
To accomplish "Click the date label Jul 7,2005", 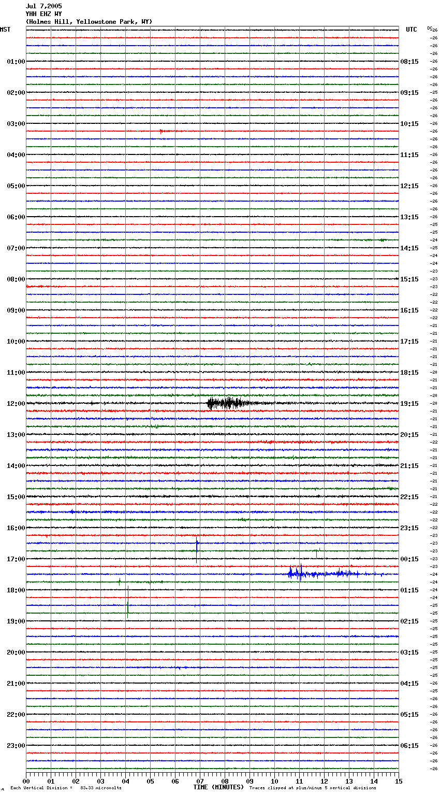I will coord(44,6).
